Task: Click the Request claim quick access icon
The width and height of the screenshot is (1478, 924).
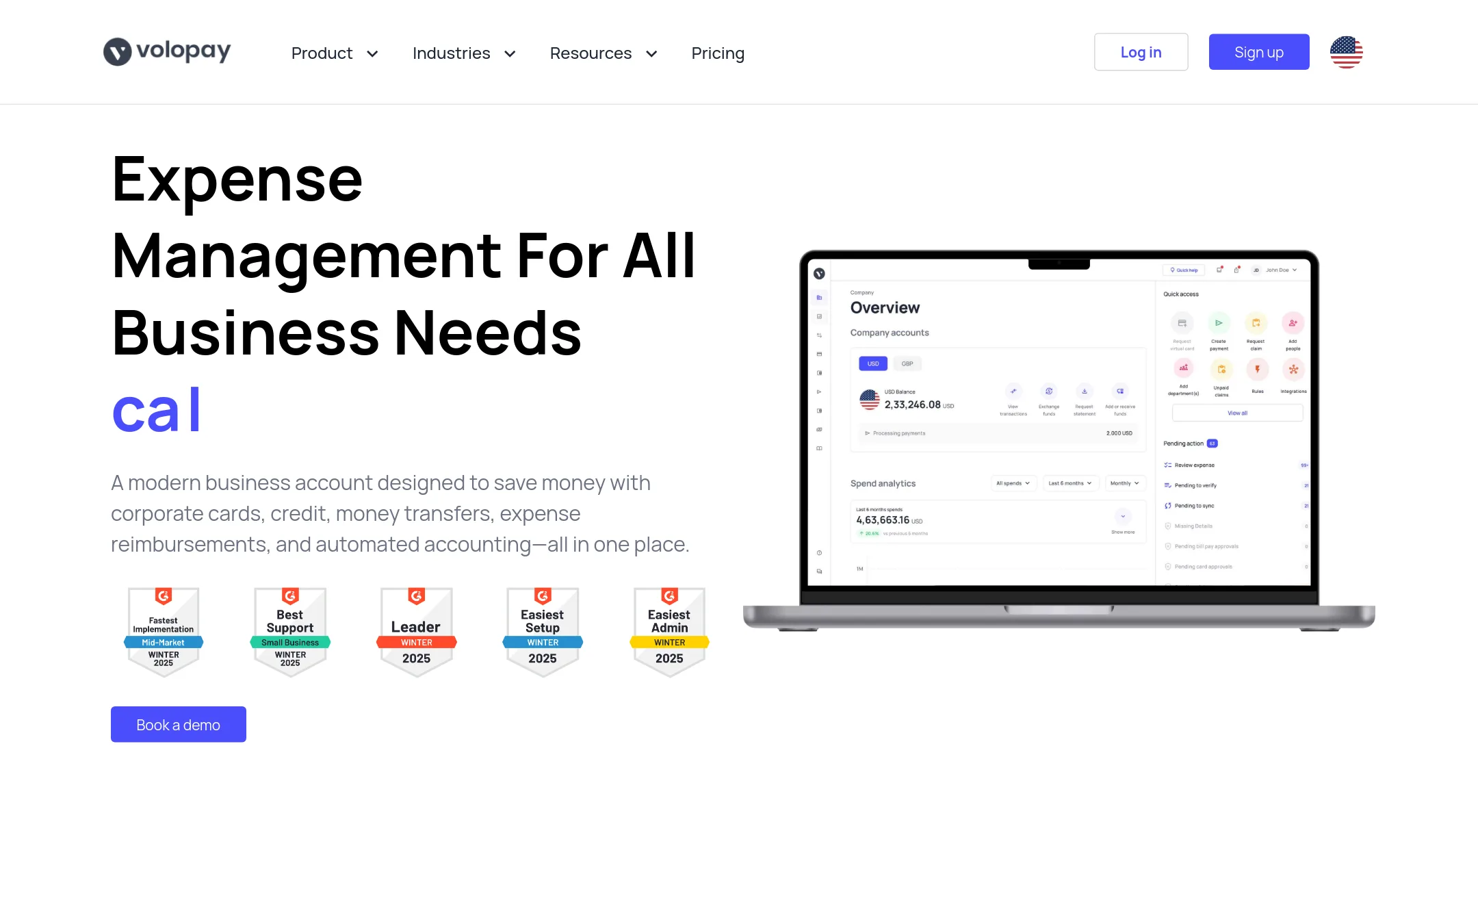Action: [x=1256, y=323]
